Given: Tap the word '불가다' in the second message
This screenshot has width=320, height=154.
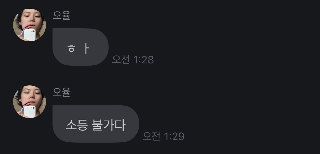Looking at the screenshot, I should pyautogui.click(x=109, y=125).
